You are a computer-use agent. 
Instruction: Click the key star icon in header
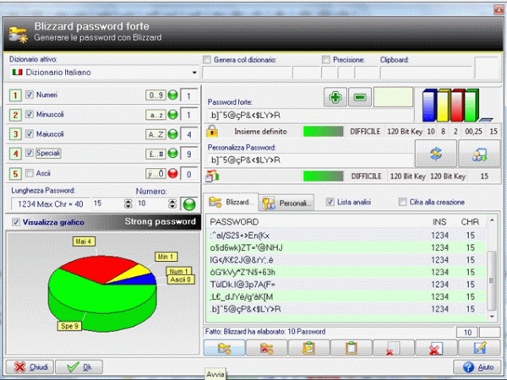coord(18,35)
